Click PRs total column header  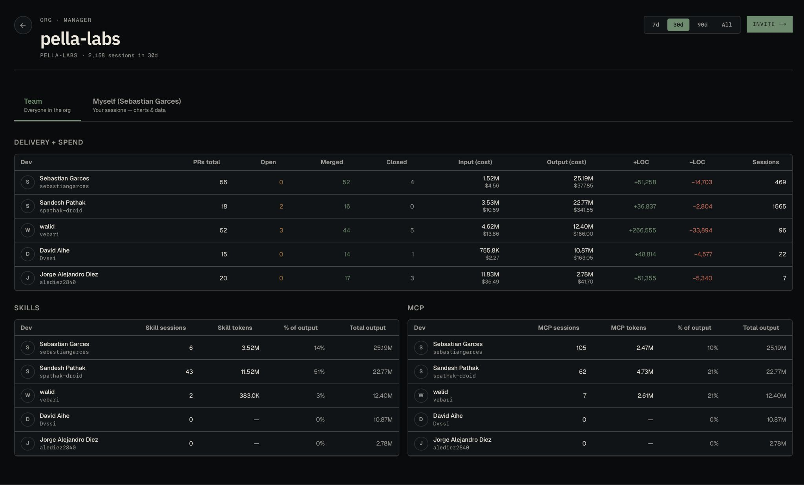coord(206,162)
